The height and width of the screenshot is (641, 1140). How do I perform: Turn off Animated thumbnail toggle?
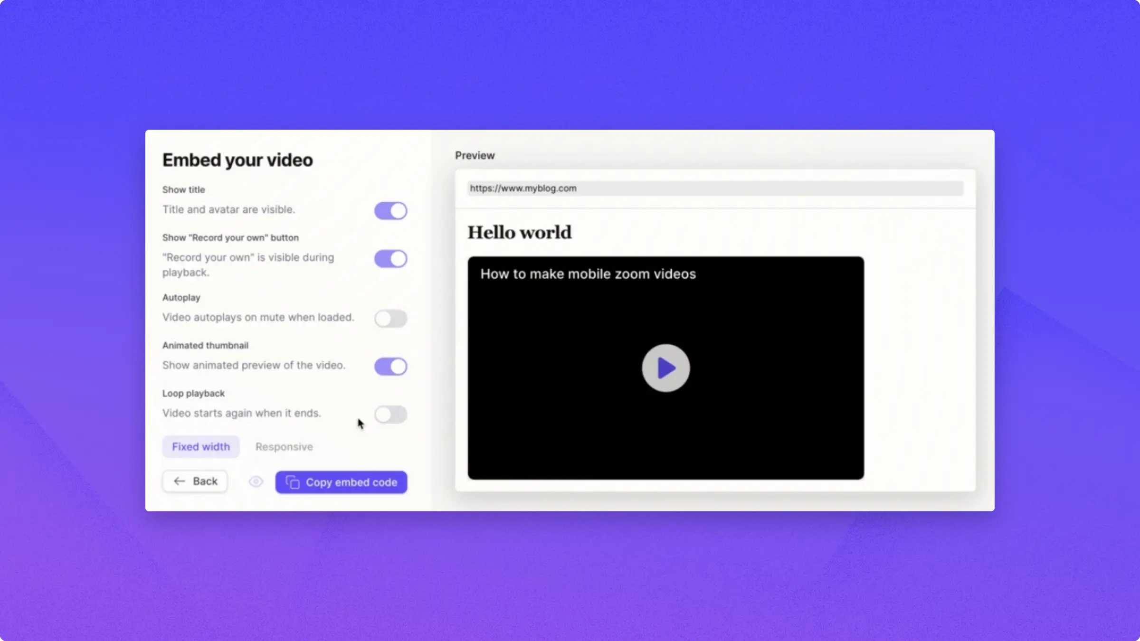390,367
